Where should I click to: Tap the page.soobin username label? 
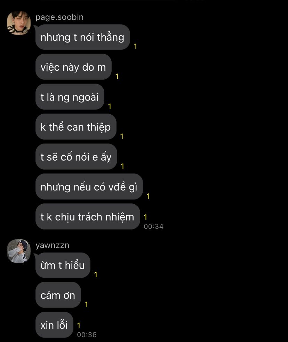pyautogui.click(x=59, y=17)
